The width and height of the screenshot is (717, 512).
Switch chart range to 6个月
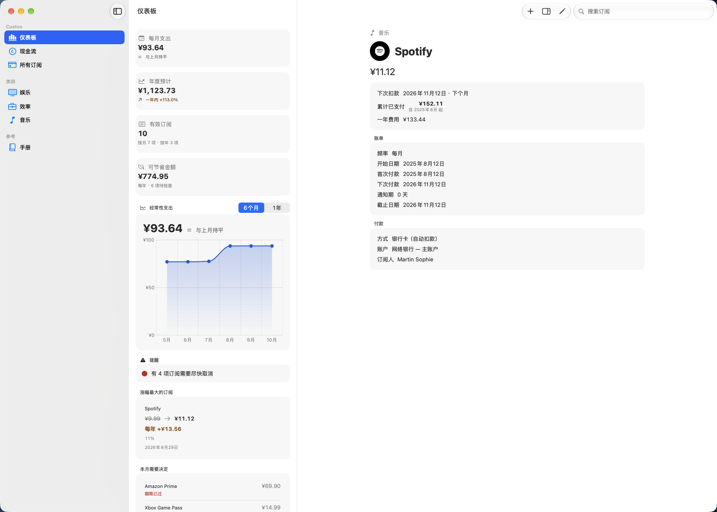coord(251,208)
